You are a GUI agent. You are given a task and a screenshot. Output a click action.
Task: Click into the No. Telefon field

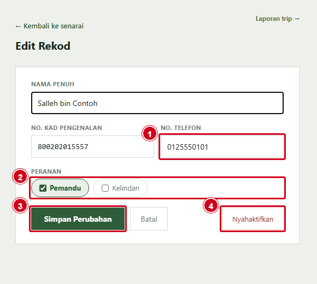pyautogui.click(x=222, y=147)
